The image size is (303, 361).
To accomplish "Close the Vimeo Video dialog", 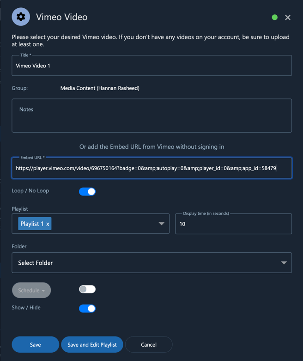I will [x=288, y=18].
